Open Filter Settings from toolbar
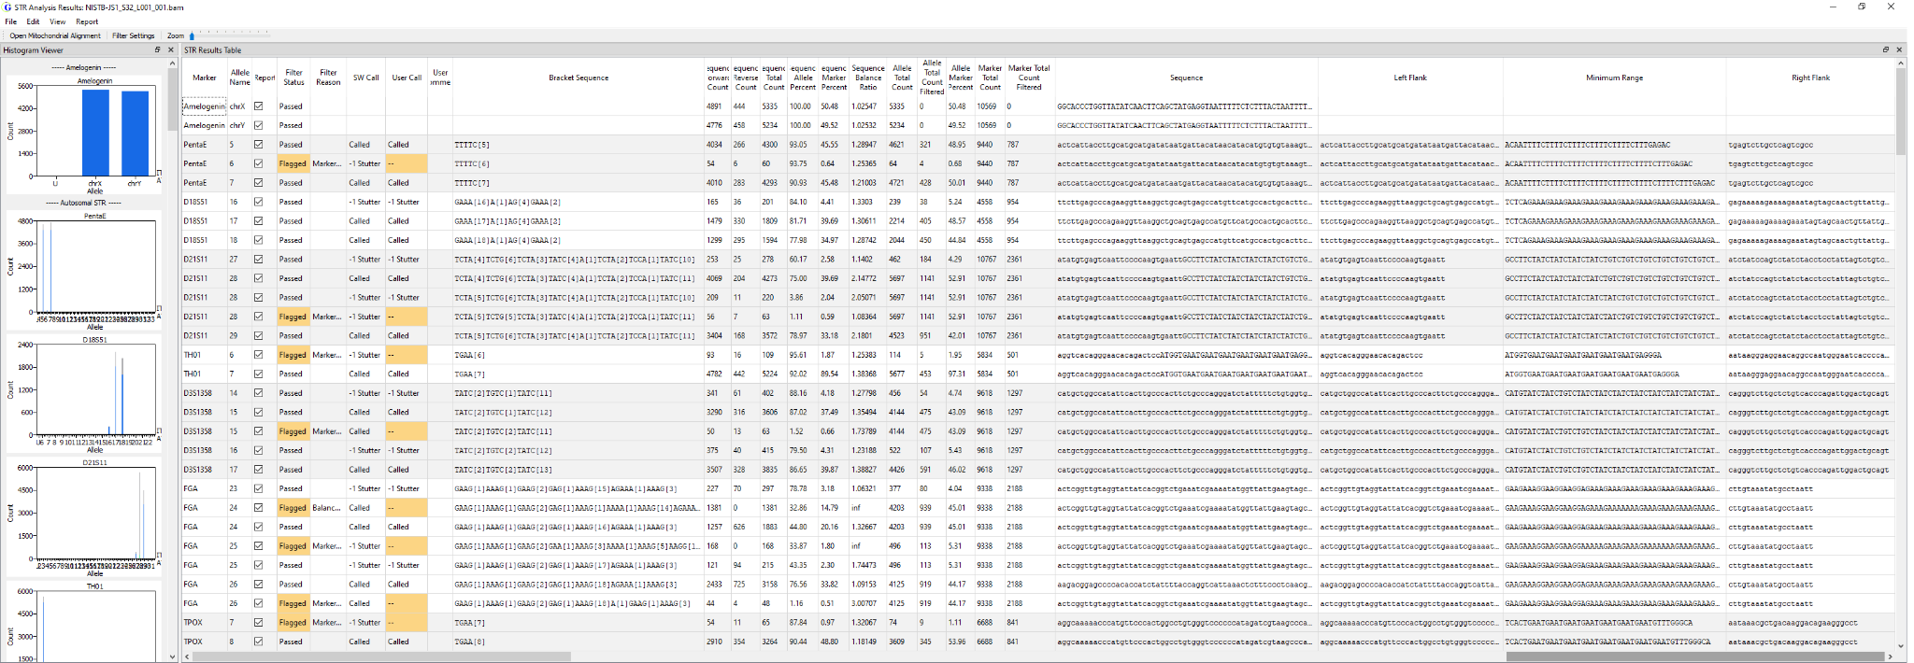Viewport: 1914px width, 663px height. point(134,36)
